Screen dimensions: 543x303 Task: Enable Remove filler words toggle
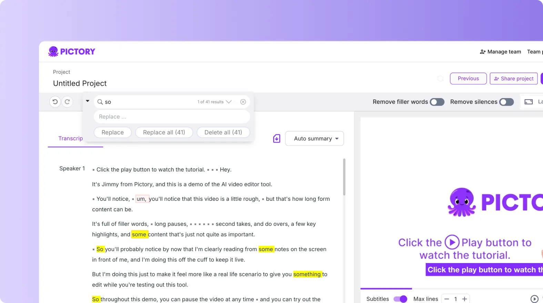tap(437, 102)
